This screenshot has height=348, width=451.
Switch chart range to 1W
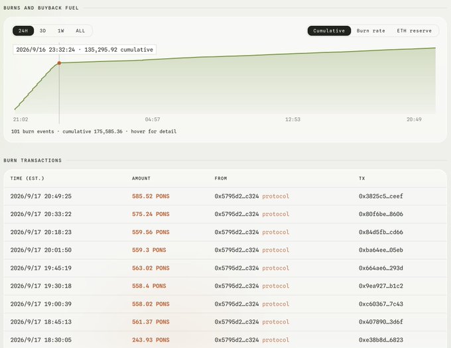61,30
